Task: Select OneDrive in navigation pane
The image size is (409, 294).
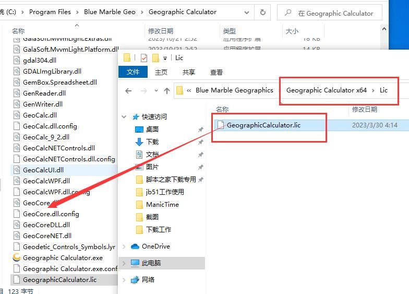Action: [x=155, y=246]
